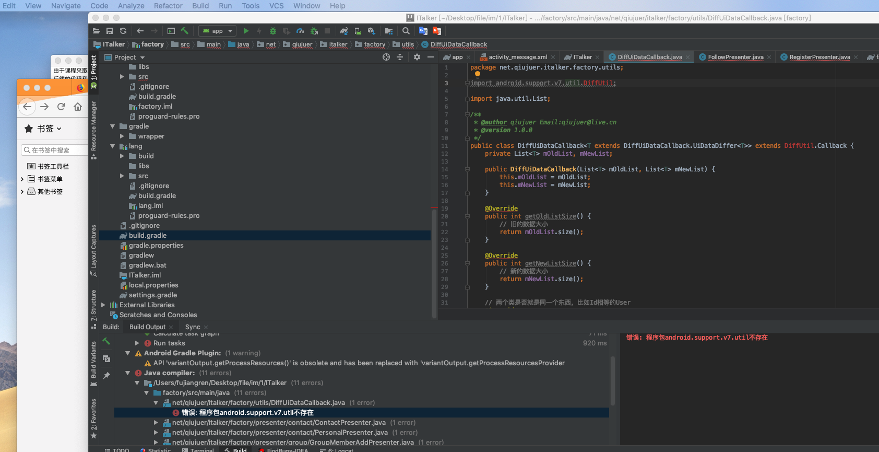This screenshot has height=452, width=879.
Task: Open settings.gradle in project tree
Action: (x=152, y=295)
